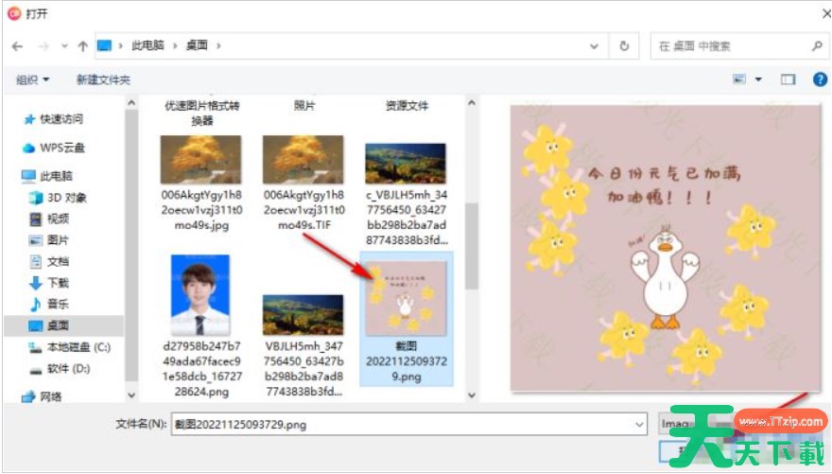Select the c_VBJLH5mh landscape thumbnail
Viewport: 832px width, 474px height.
[x=406, y=164]
